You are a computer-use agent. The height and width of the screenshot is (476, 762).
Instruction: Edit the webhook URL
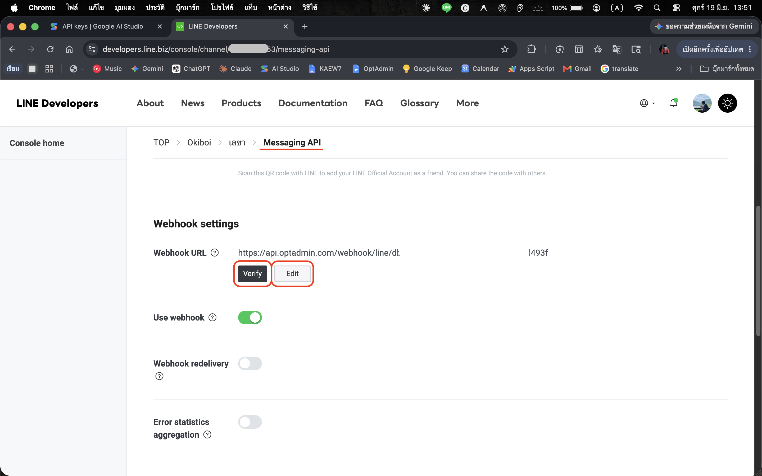pyautogui.click(x=292, y=273)
